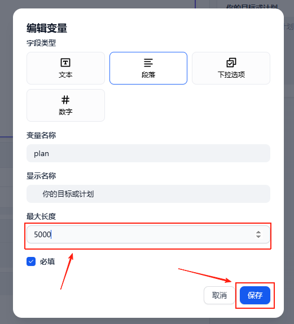The width and height of the screenshot is (294, 324).
Task: Click the 最大长度 field label
Action: tap(41, 216)
